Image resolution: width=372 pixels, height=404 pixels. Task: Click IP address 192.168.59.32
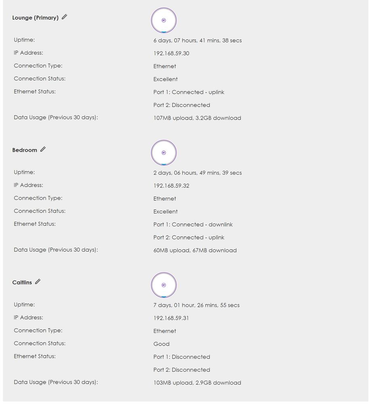(x=171, y=186)
